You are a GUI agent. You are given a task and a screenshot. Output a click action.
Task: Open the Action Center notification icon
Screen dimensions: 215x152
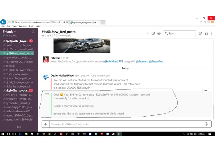click(x=210, y=134)
